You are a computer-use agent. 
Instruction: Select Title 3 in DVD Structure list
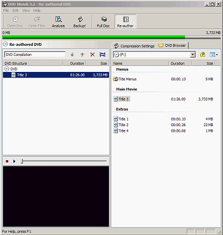(56, 75)
